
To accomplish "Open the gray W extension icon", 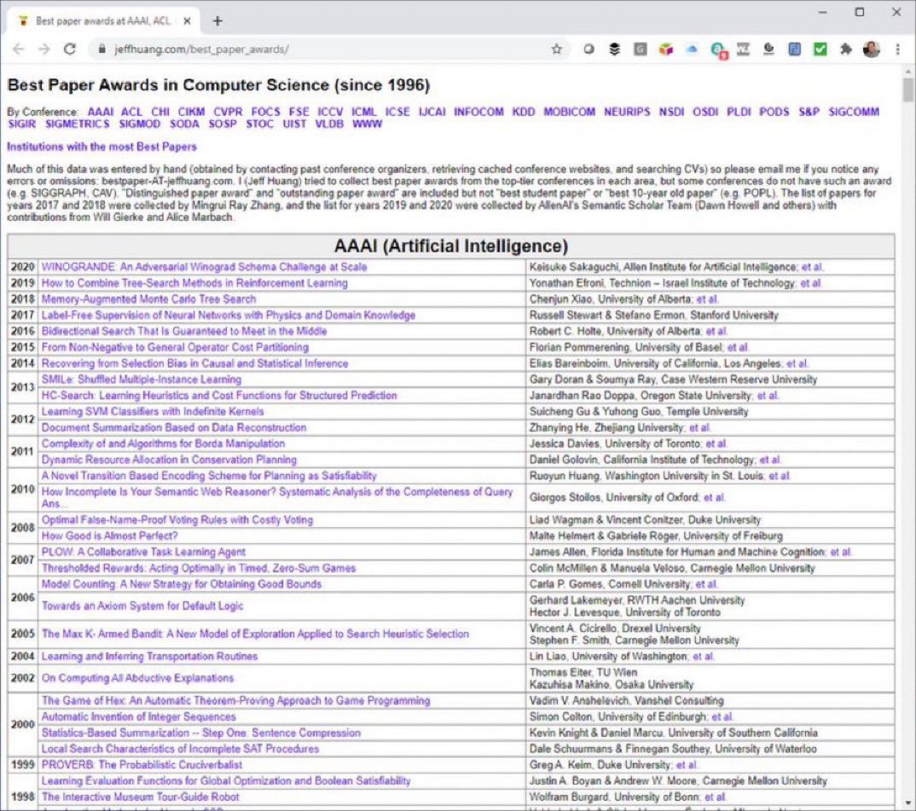I will pyautogui.click(x=743, y=49).
